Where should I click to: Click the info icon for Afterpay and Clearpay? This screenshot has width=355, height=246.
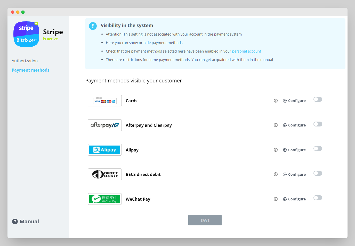point(276,125)
